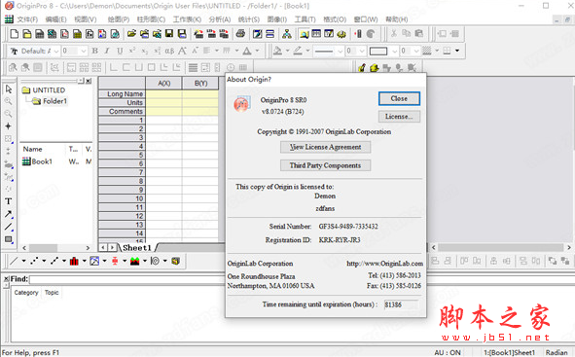Click the Line plot icon
The width and height of the screenshot is (575, 357).
click(14, 261)
